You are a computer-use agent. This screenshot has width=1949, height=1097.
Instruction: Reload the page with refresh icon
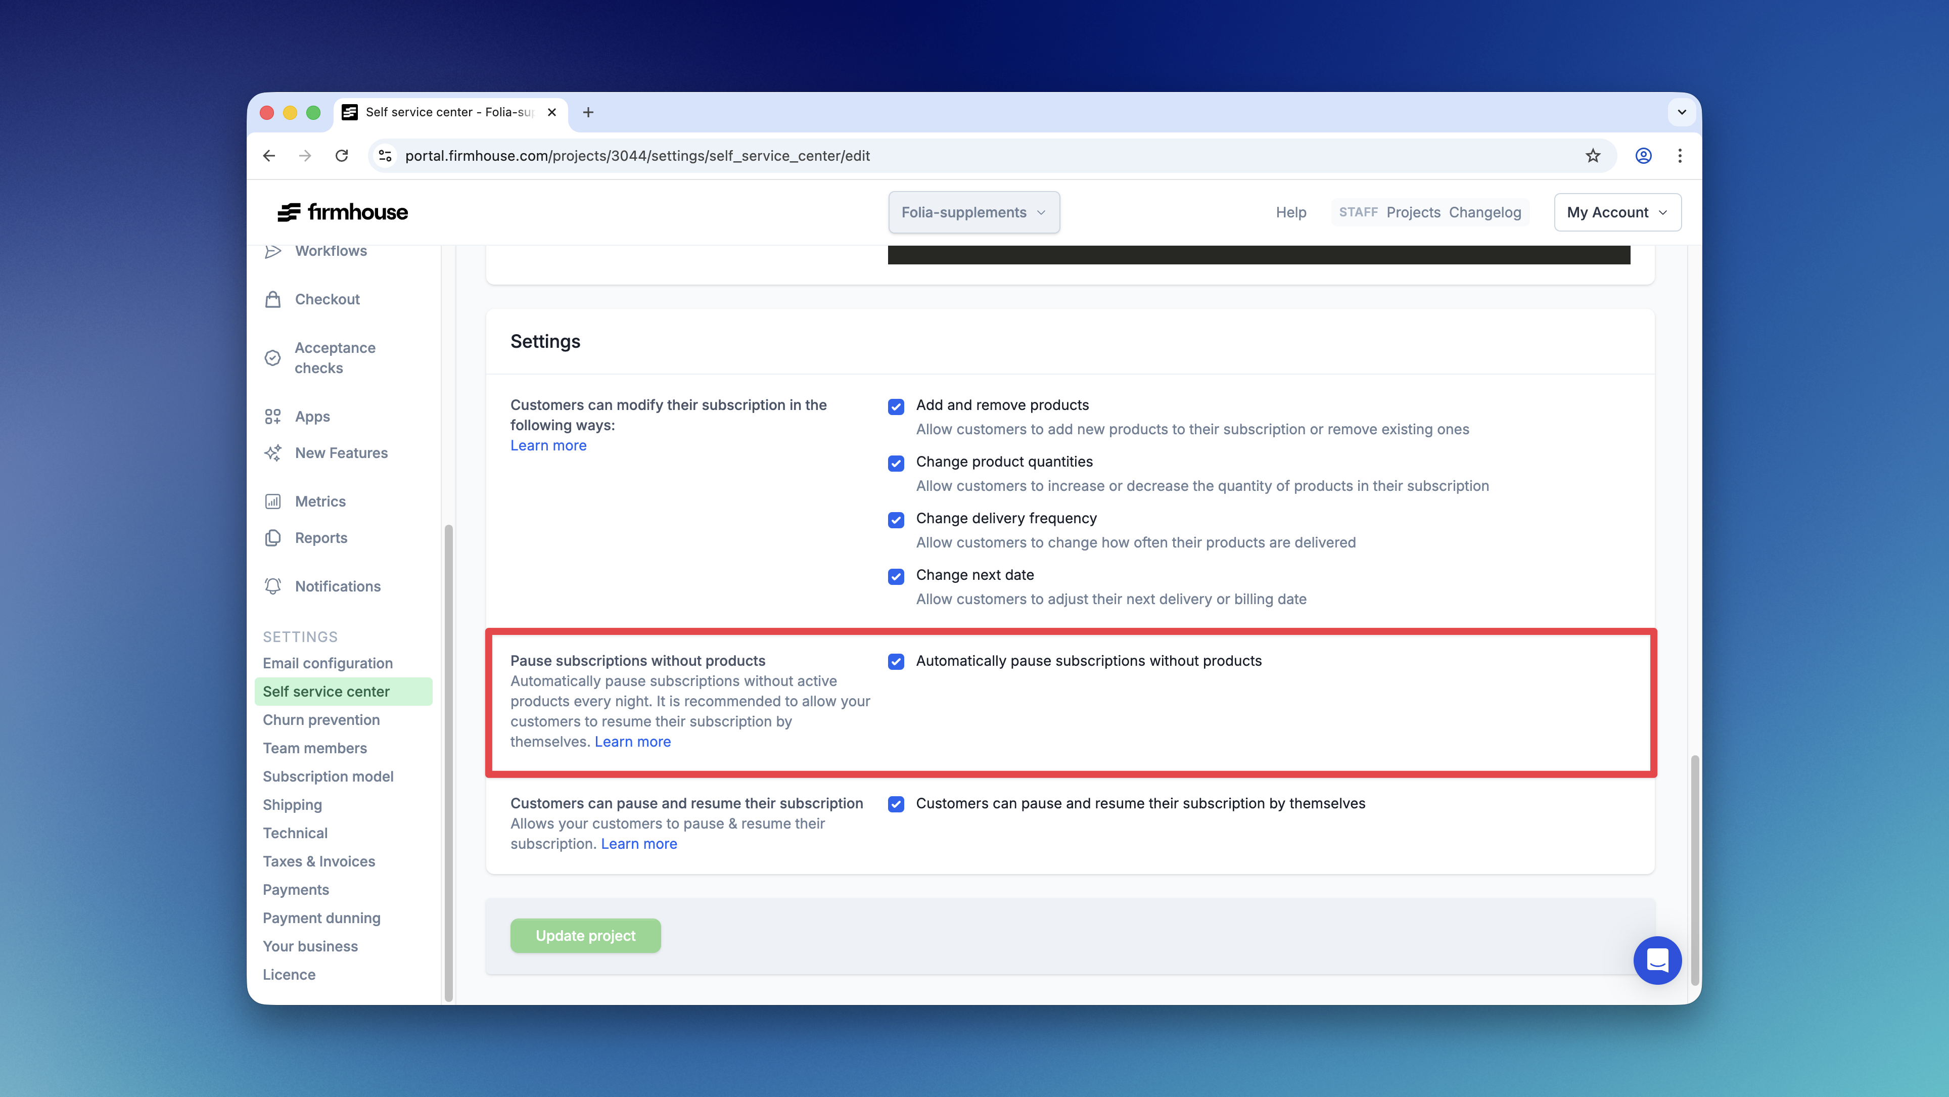tap(342, 156)
